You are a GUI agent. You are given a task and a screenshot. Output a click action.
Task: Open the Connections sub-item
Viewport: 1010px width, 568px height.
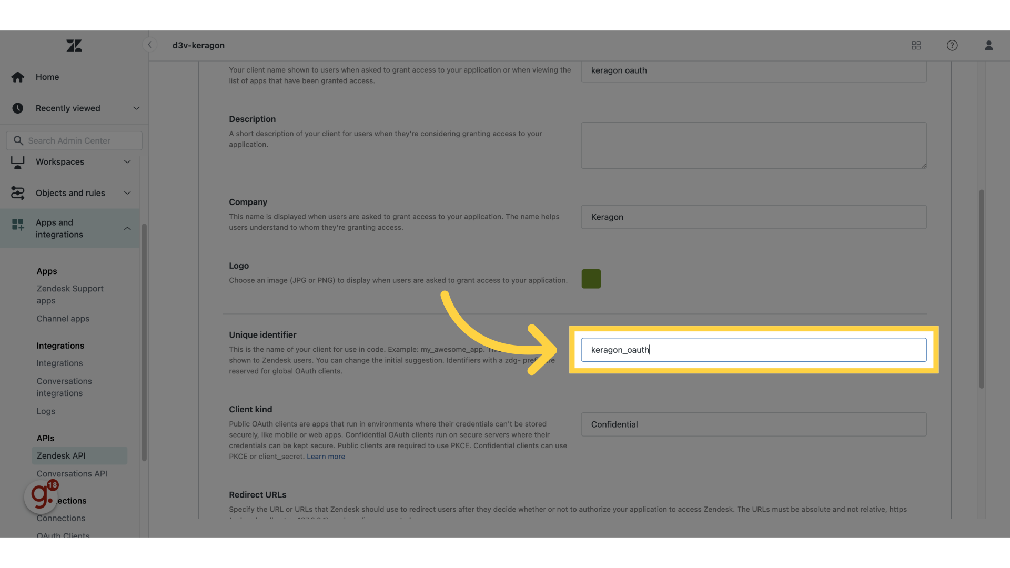coord(61,519)
